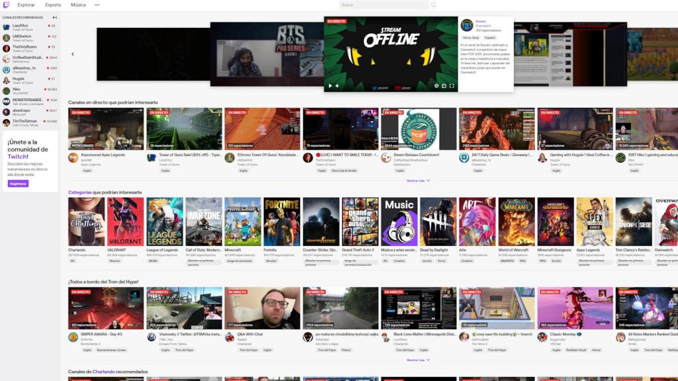Open the Esports tab

coord(53,5)
